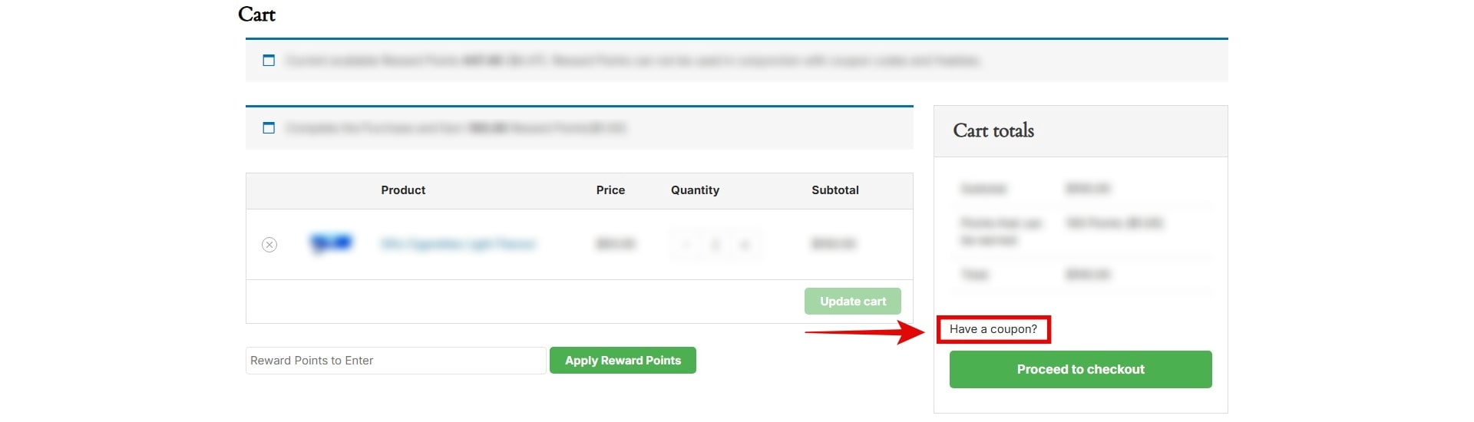
Task: Open the blurred product thumbnail image
Action: pos(331,244)
